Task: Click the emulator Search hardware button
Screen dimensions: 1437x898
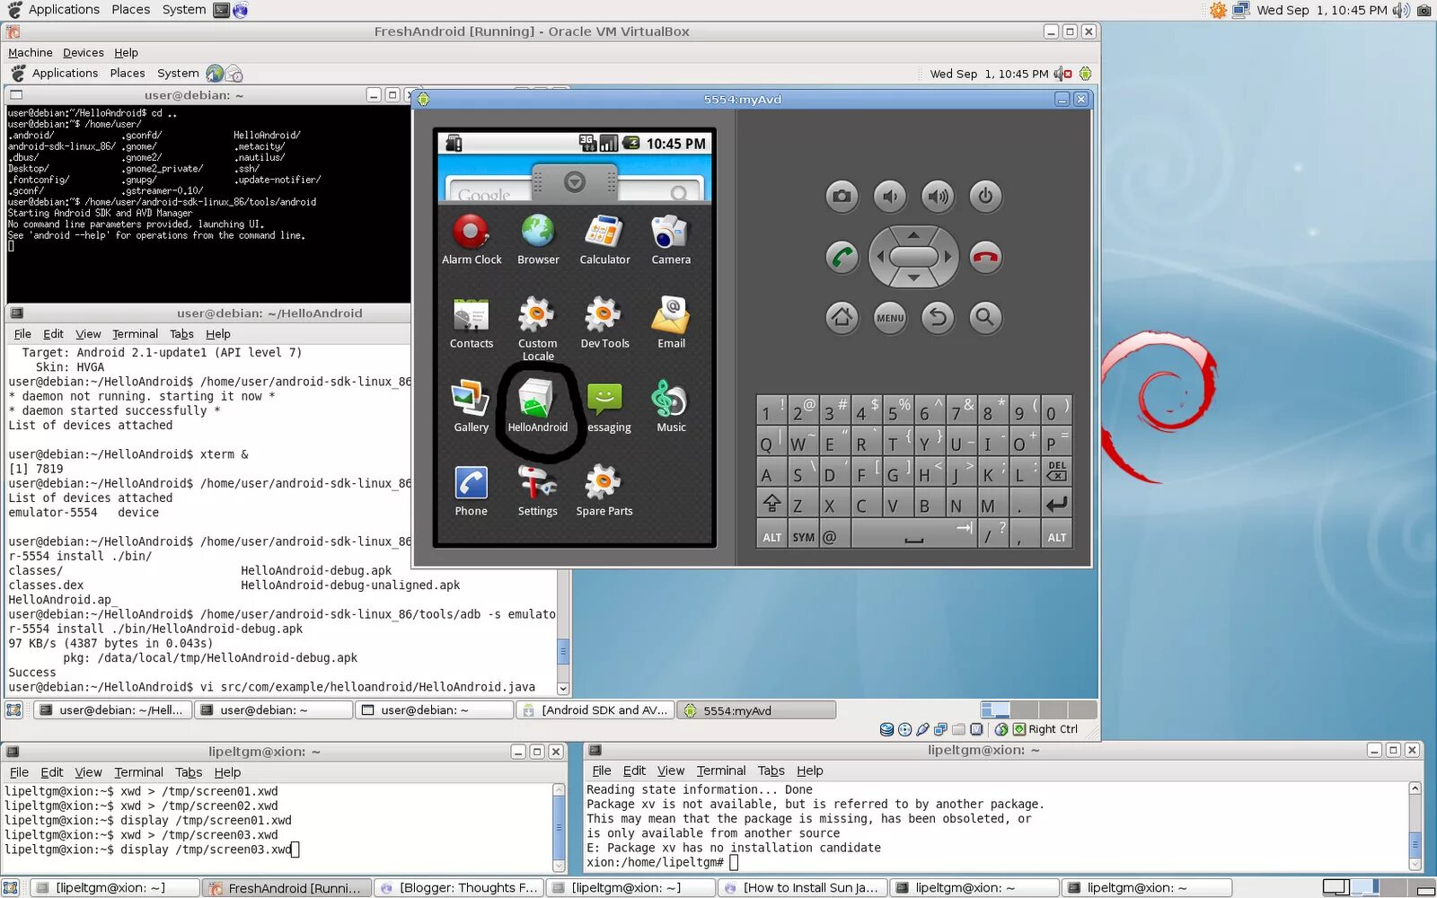Action: (985, 317)
